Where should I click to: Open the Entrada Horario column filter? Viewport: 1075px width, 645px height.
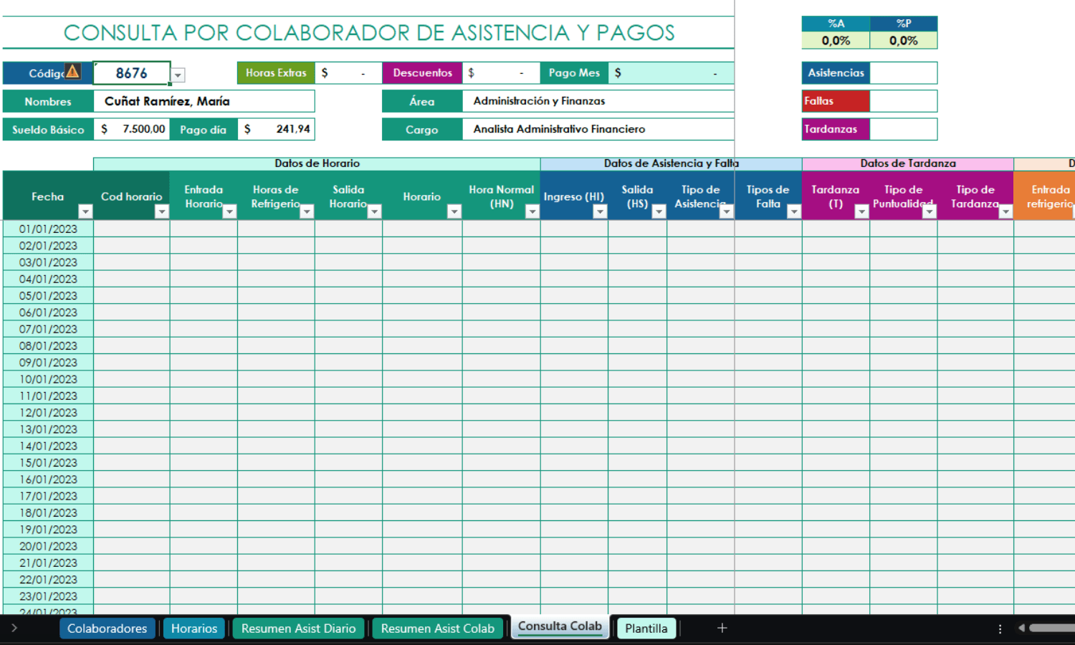[229, 211]
